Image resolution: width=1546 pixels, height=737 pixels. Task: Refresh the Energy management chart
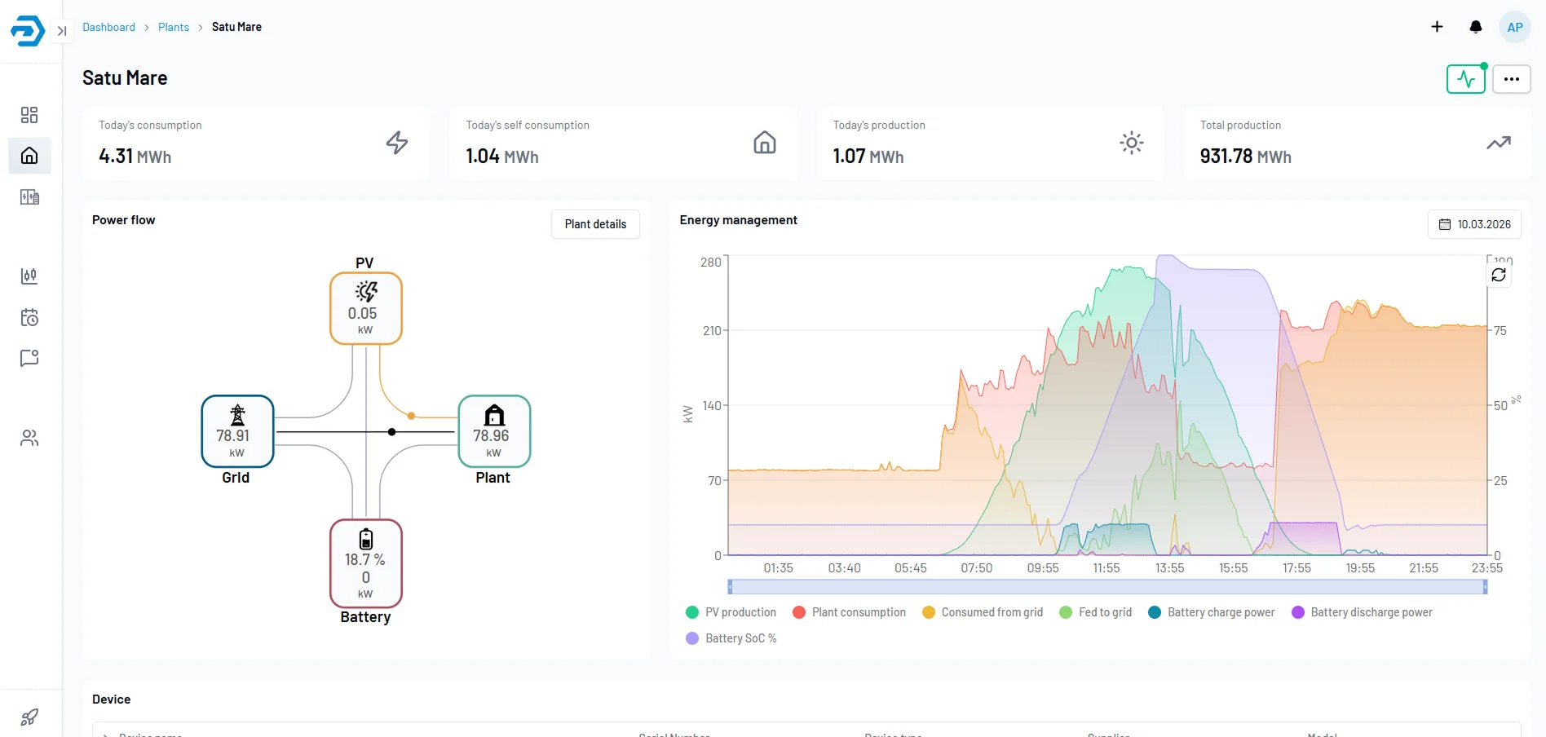pyautogui.click(x=1499, y=274)
